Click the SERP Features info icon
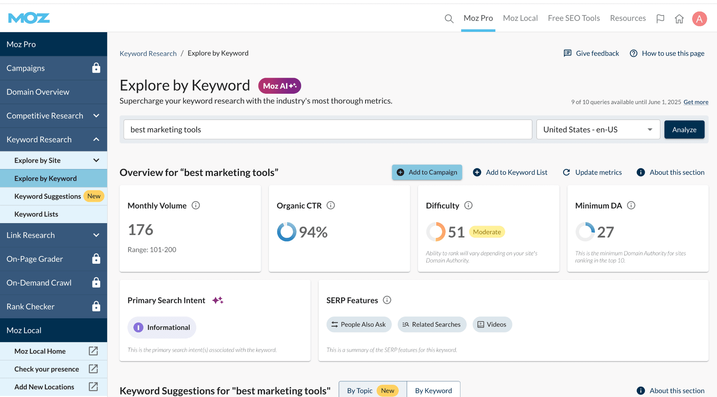Image resolution: width=717 pixels, height=397 pixels. 387,300
